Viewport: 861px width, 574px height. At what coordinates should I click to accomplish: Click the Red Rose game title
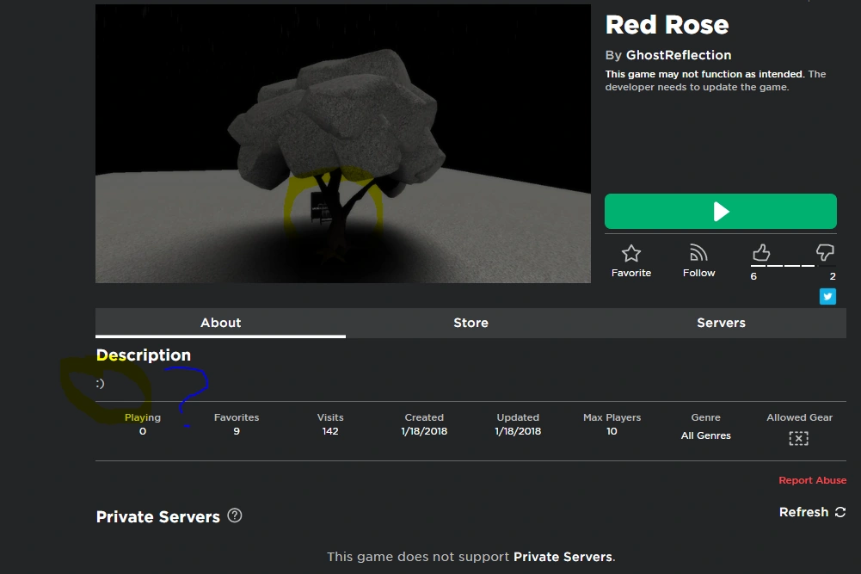pyautogui.click(x=667, y=25)
